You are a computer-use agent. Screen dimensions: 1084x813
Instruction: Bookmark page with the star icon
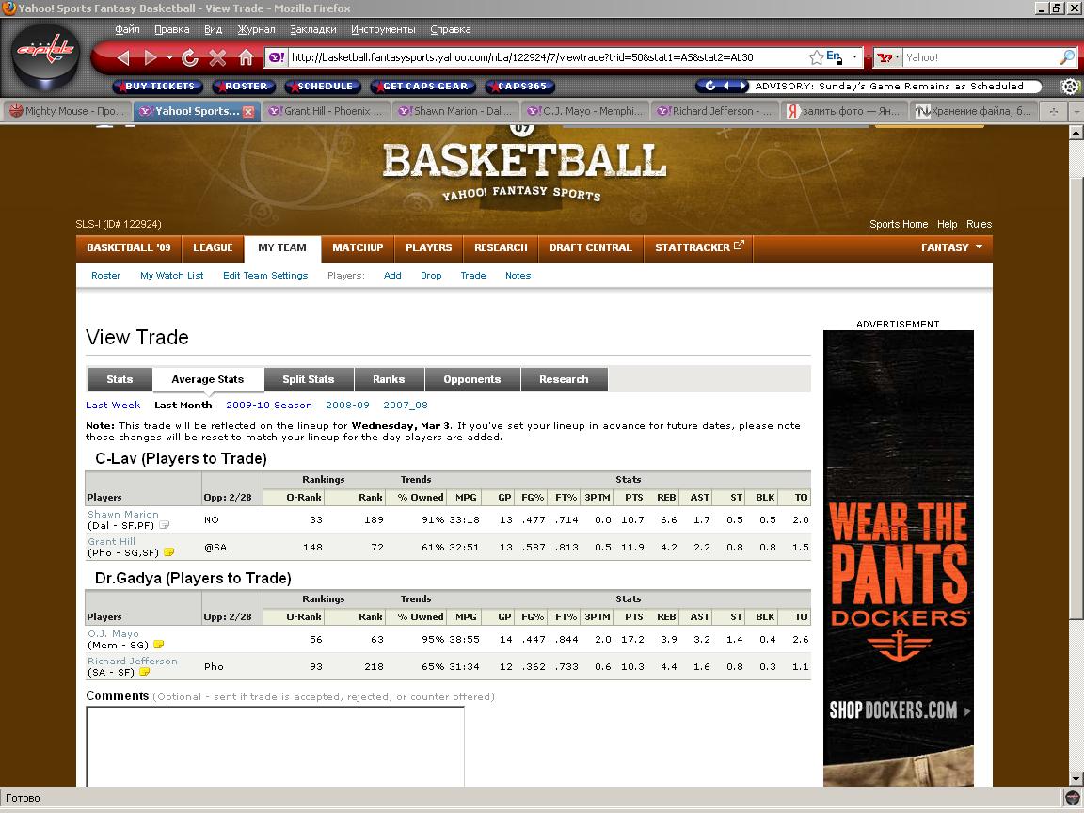pos(817,57)
